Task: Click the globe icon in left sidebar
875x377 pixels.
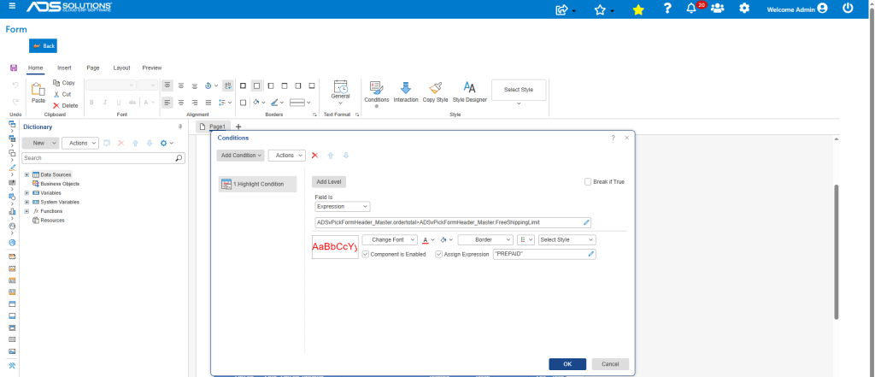Action: click(12, 243)
